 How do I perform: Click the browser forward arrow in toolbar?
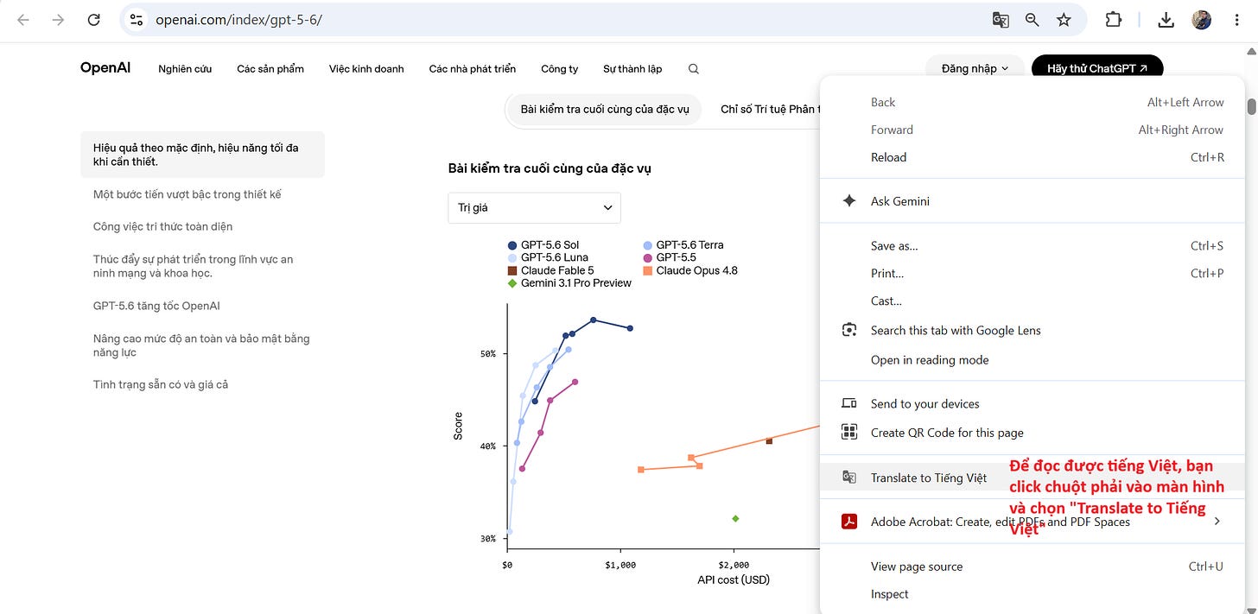59,20
